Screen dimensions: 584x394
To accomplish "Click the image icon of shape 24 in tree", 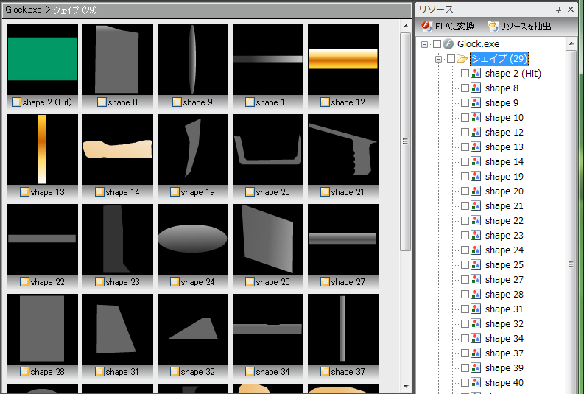I will pos(476,250).
